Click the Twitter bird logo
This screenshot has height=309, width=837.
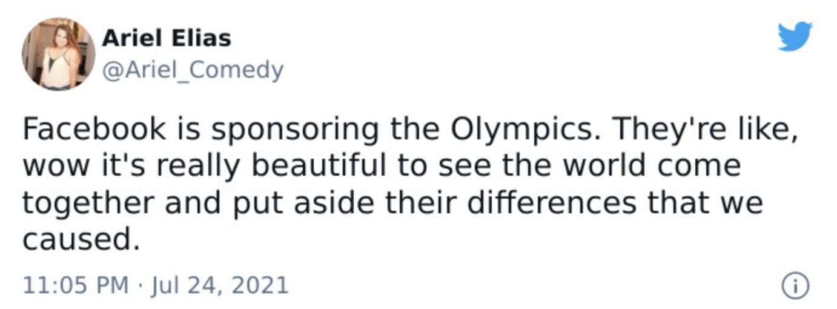click(795, 36)
